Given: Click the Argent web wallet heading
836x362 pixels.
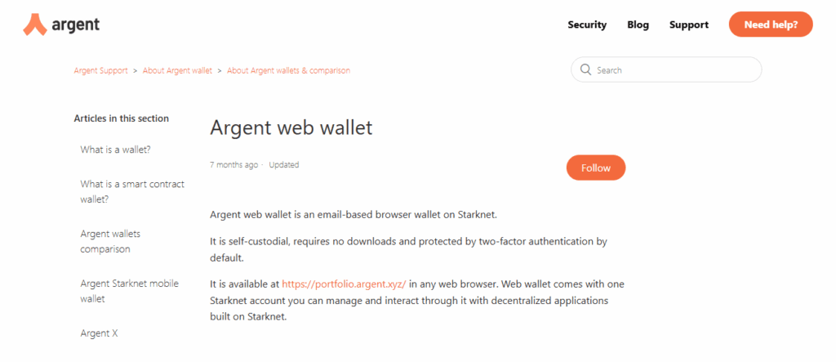Looking at the screenshot, I should (291, 127).
